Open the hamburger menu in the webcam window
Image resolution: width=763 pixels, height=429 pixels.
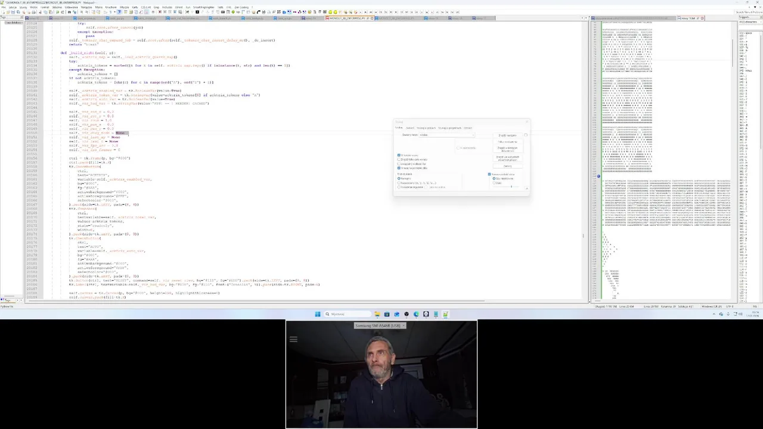pyautogui.click(x=293, y=339)
